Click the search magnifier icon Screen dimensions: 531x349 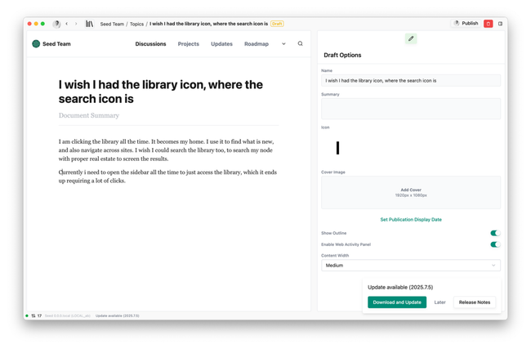tap(300, 44)
